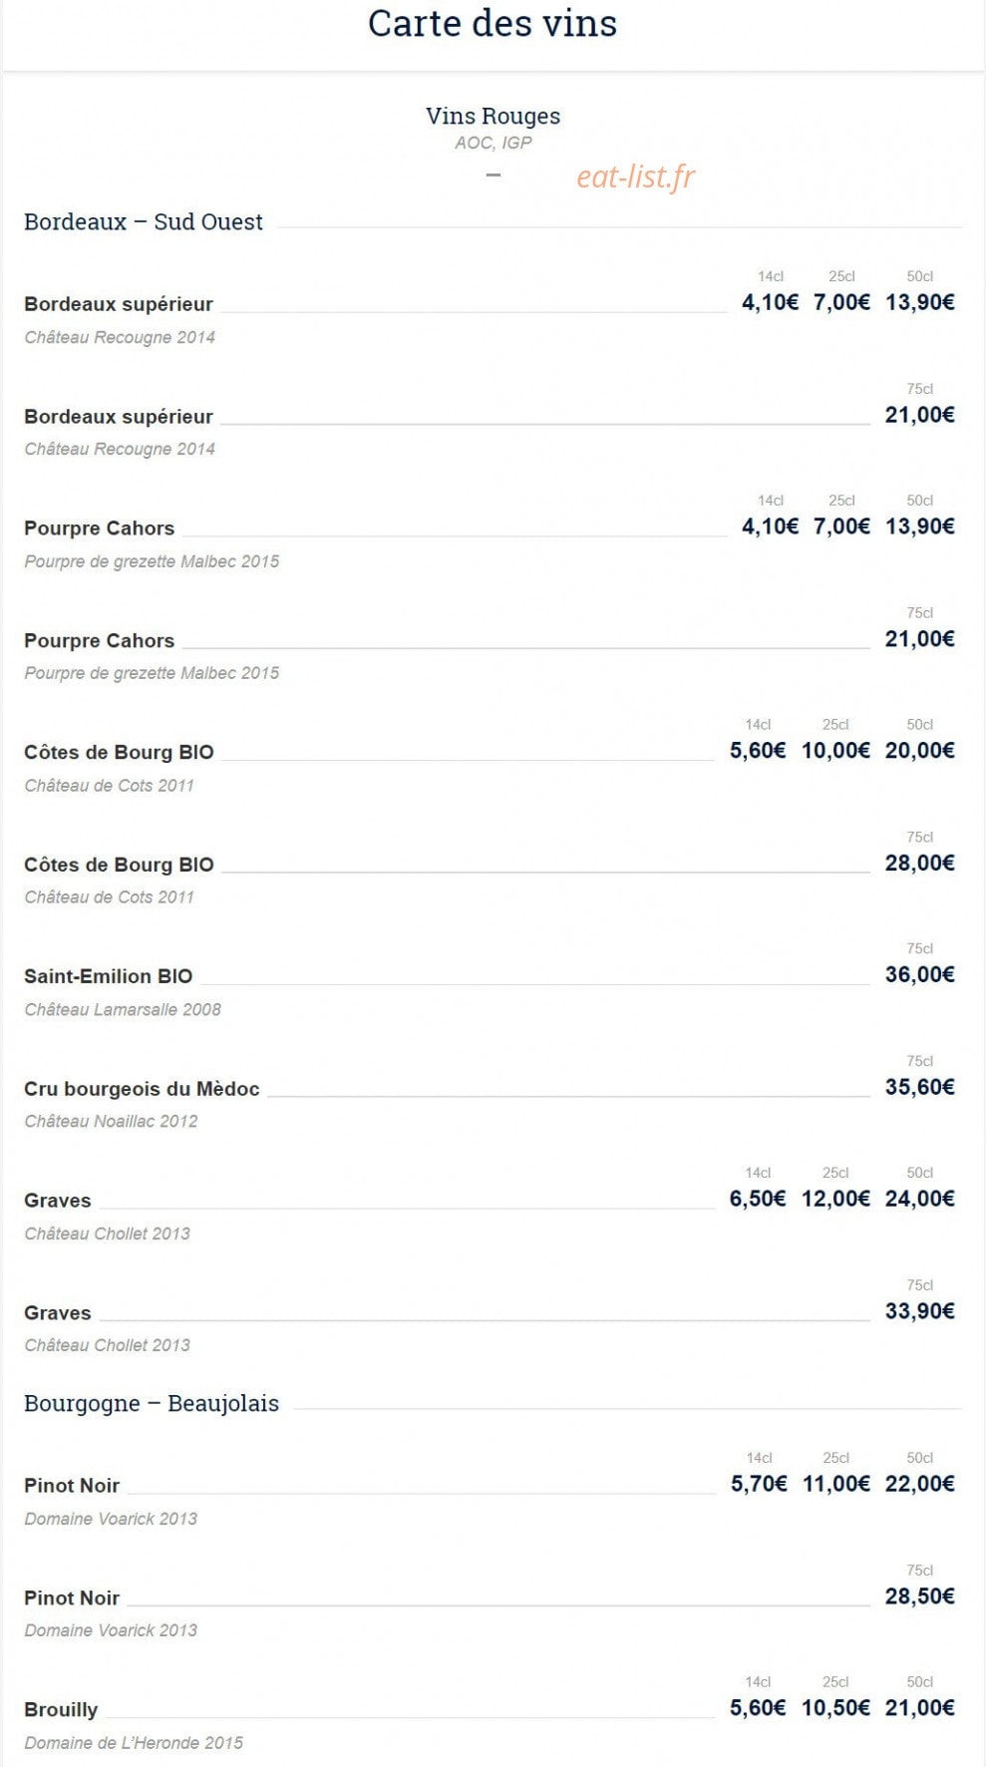Click the Carte des vins page title

click(x=493, y=23)
